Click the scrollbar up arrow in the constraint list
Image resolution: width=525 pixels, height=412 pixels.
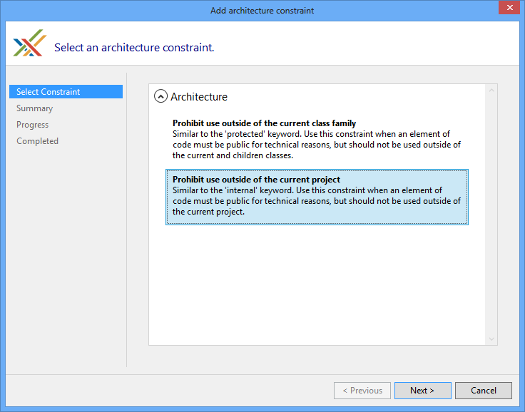click(x=491, y=91)
